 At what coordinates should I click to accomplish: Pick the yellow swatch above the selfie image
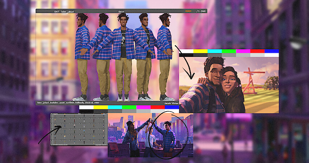coord(200,51)
